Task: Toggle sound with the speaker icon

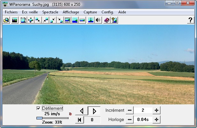Action: click(98, 20)
